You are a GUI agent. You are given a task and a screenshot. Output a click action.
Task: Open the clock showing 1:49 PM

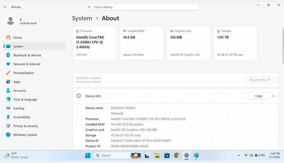274,155
